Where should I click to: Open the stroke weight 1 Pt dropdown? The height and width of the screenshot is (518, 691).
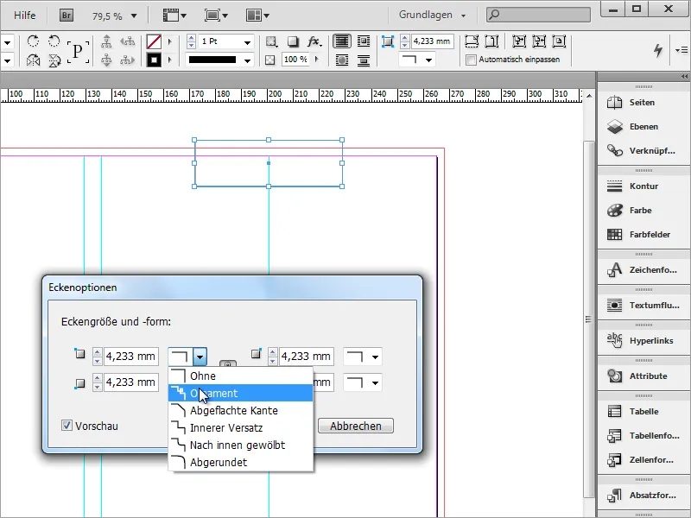pos(247,42)
